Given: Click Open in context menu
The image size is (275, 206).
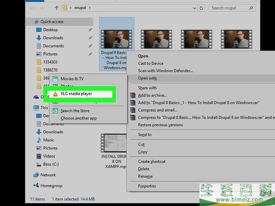Looking at the screenshot, I should (x=143, y=56).
